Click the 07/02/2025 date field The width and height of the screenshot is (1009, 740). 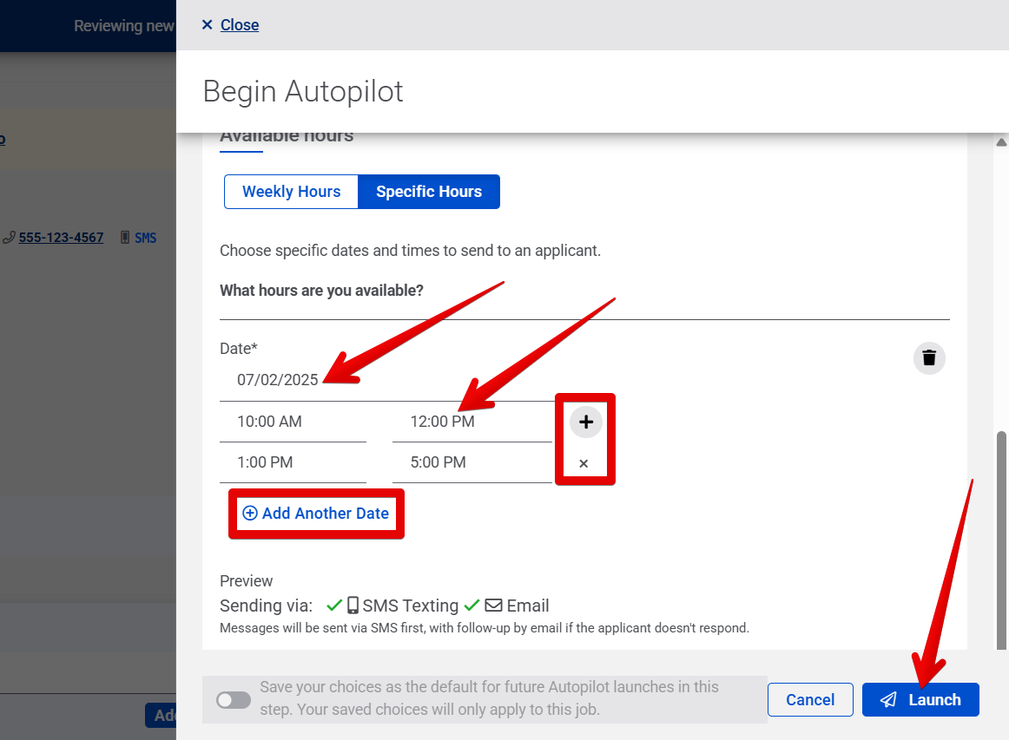pos(279,379)
